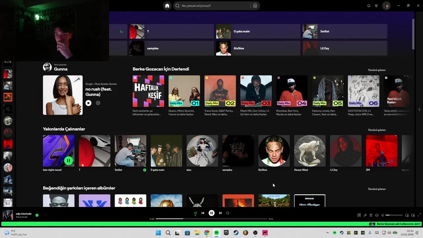
Task: Open the now playing cover art thumbnail
Action: 8,215
